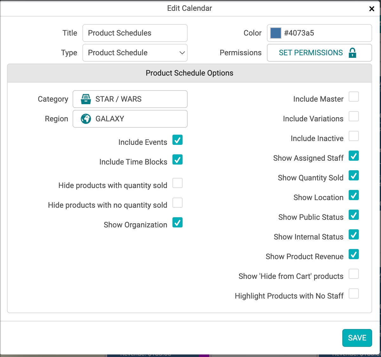Uncheck Show Public Status
This screenshot has height=357, width=381.
[x=354, y=215]
